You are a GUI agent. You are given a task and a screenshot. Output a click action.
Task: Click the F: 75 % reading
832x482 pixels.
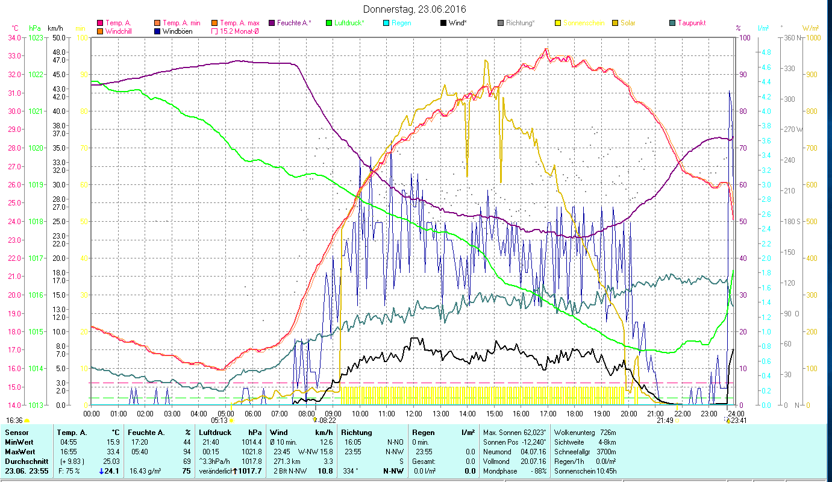[x=68, y=471]
